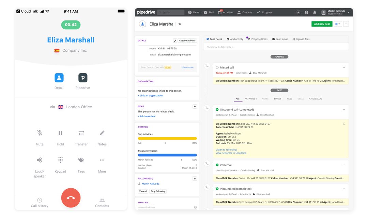This screenshot has width=368, height=218.
Task: Turn on the Loudspeaker
Action: pyautogui.click(x=40, y=160)
